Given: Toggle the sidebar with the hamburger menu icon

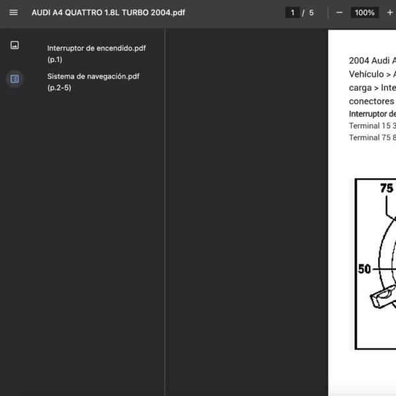Looking at the screenshot, I should pyautogui.click(x=13, y=13).
